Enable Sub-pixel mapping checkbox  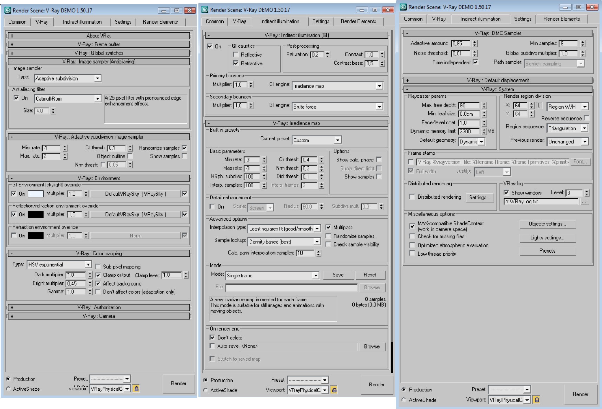[x=98, y=267]
